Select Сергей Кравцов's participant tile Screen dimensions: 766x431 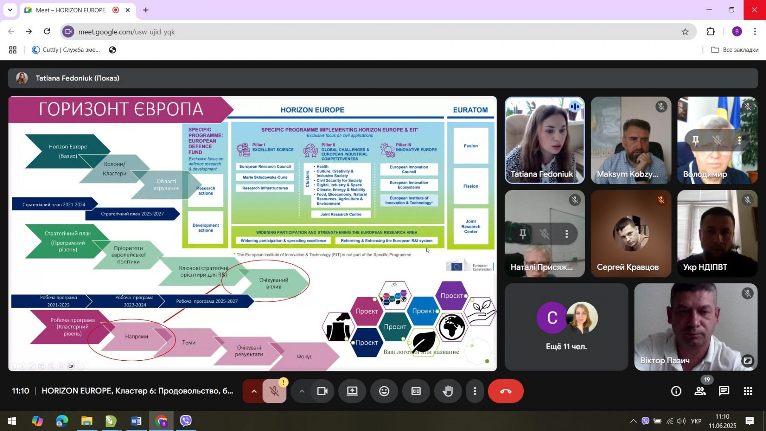click(631, 234)
